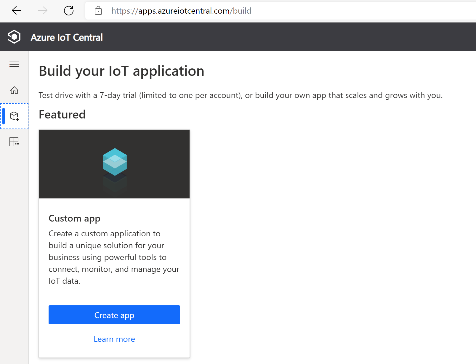This screenshot has height=364, width=476.
Task: Click the Build your IoT application heading
Action: point(121,71)
